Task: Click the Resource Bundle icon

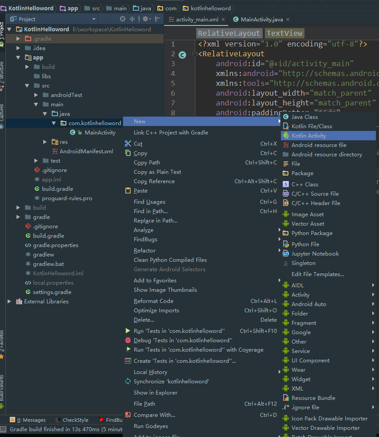Action: point(285,398)
